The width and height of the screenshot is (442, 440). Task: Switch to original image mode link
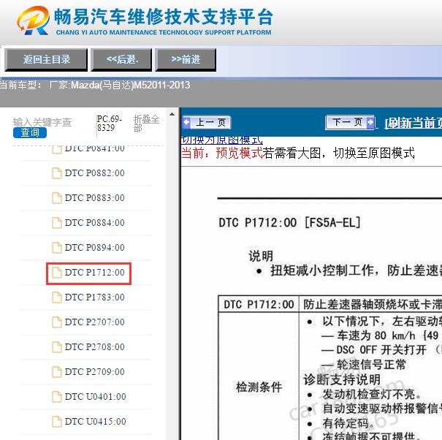222,140
